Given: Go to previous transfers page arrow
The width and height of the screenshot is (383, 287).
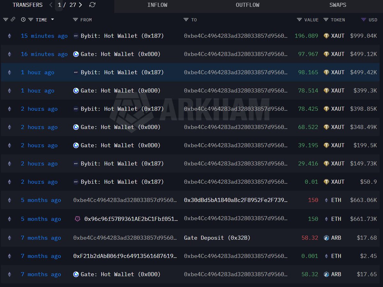Looking at the screenshot, I should [x=51, y=5].
